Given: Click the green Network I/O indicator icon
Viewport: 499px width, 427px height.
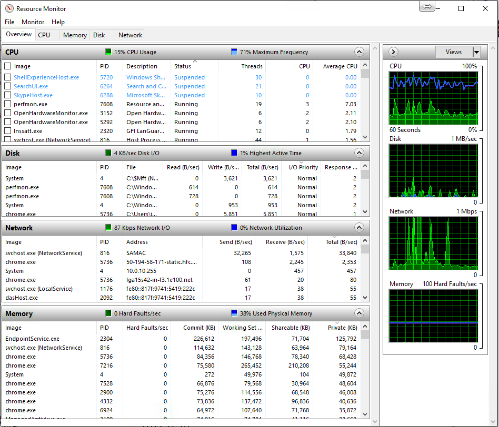Looking at the screenshot, I should pyautogui.click(x=108, y=228).
